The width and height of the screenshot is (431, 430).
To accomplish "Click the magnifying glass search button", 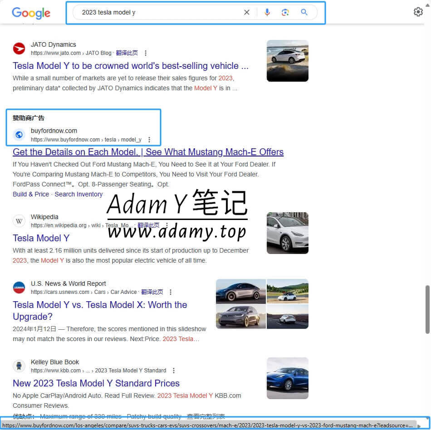I will click(x=304, y=12).
